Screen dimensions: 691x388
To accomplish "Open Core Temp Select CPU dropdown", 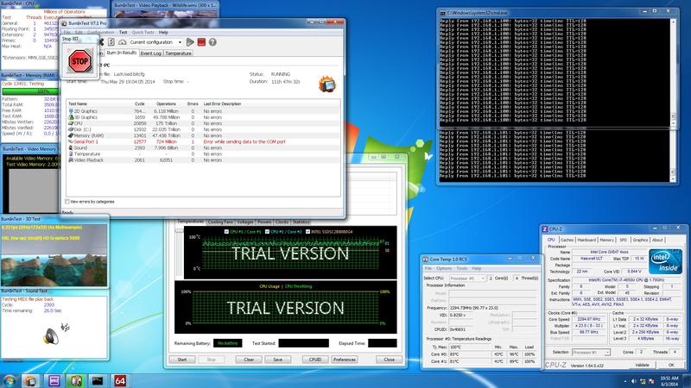I will 467,278.
